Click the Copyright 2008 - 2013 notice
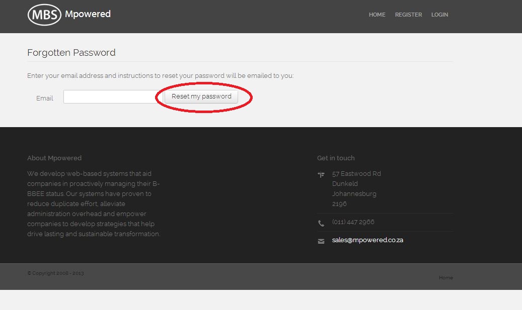Image resolution: width=522 pixels, height=310 pixels. coord(55,273)
